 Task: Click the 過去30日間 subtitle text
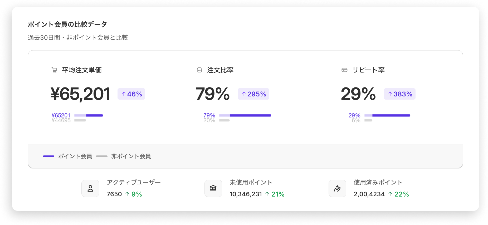[78, 38]
